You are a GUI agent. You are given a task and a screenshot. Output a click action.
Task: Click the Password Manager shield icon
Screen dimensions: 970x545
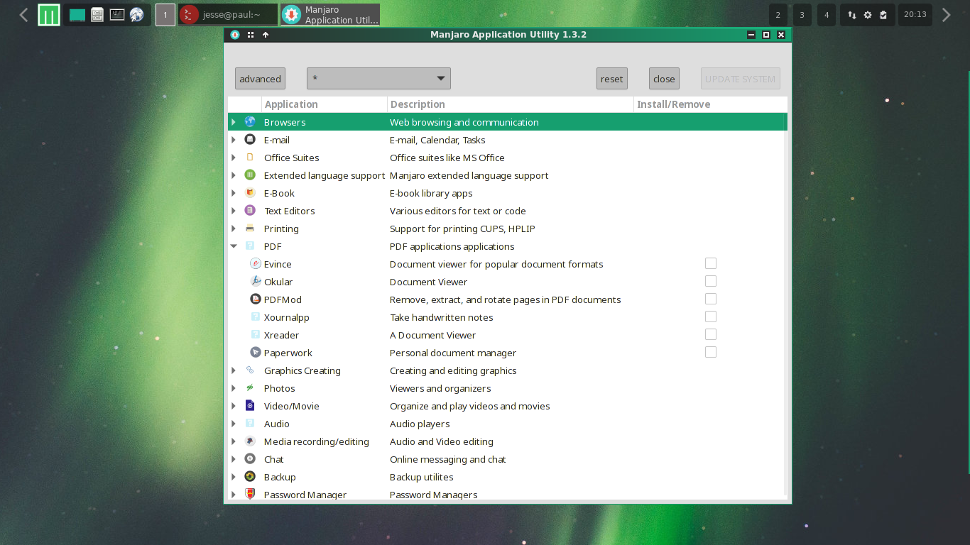click(250, 494)
